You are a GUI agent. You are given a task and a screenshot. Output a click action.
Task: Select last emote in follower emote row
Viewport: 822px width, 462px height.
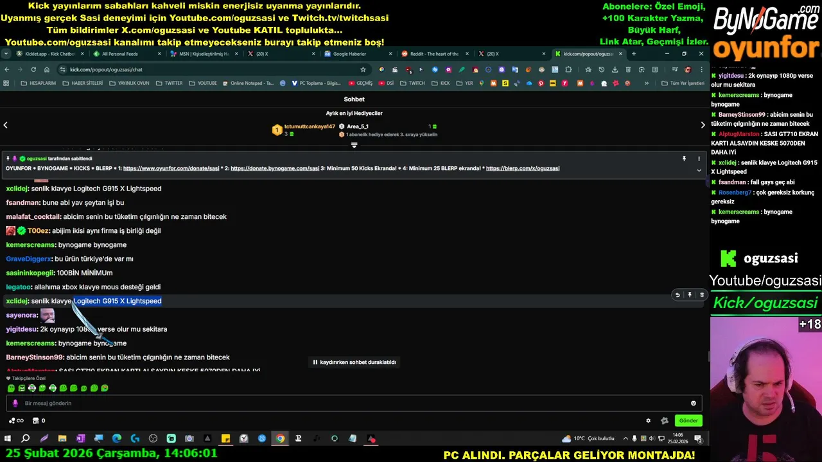[105, 388]
